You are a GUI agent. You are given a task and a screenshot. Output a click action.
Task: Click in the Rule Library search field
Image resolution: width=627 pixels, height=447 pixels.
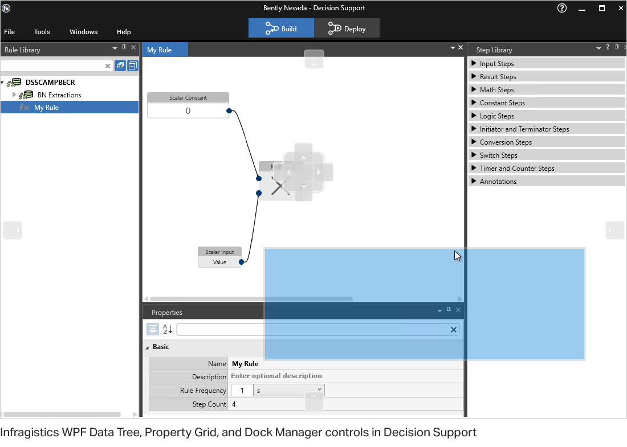pos(52,66)
